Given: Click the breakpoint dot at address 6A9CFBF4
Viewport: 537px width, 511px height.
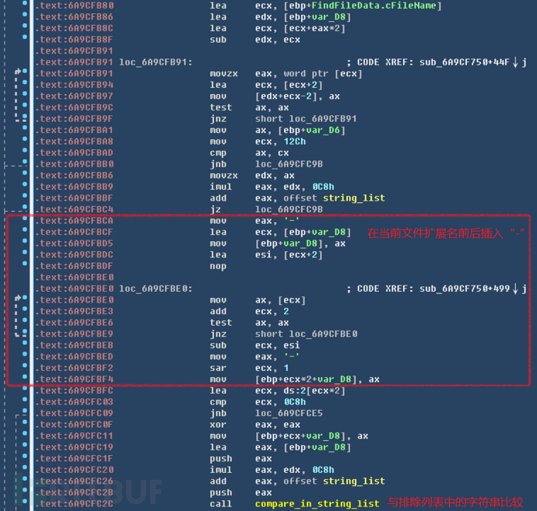Looking at the screenshot, I should pyautogui.click(x=25, y=376).
